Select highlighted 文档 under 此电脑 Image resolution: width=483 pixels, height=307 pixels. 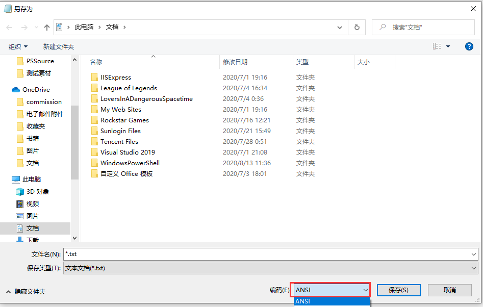35,228
